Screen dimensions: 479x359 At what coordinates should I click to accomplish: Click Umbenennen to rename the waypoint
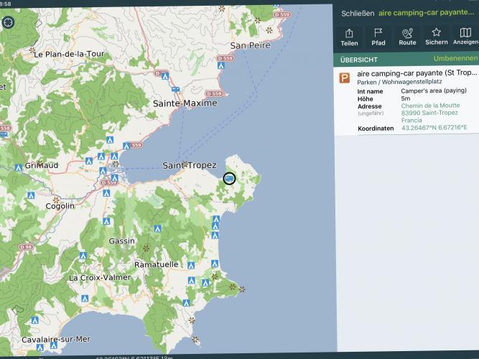point(455,58)
